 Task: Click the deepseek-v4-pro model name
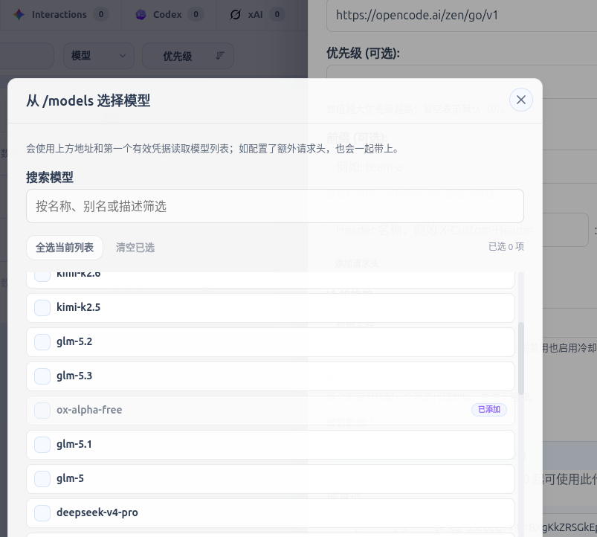97,512
